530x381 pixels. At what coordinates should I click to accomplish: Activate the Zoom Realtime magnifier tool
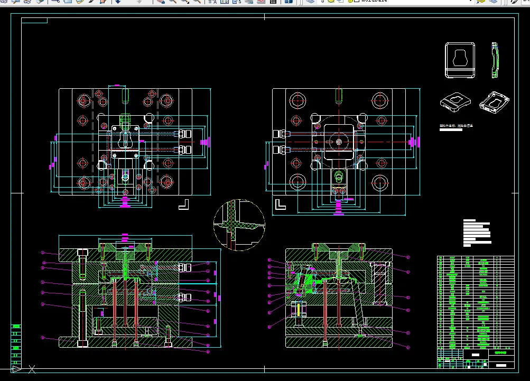tap(173, 2)
